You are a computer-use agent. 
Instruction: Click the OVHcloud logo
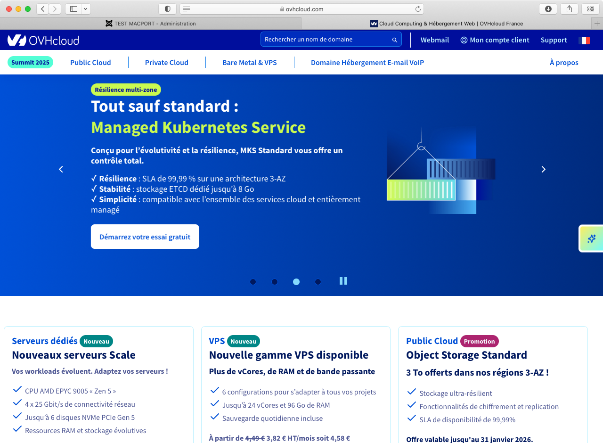point(43,40)
